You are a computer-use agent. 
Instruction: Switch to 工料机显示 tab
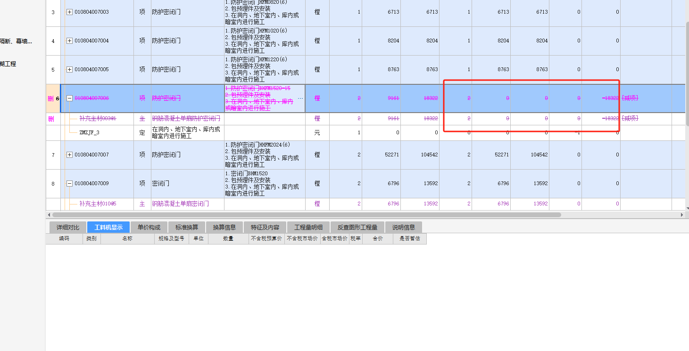tap(108, 227)
